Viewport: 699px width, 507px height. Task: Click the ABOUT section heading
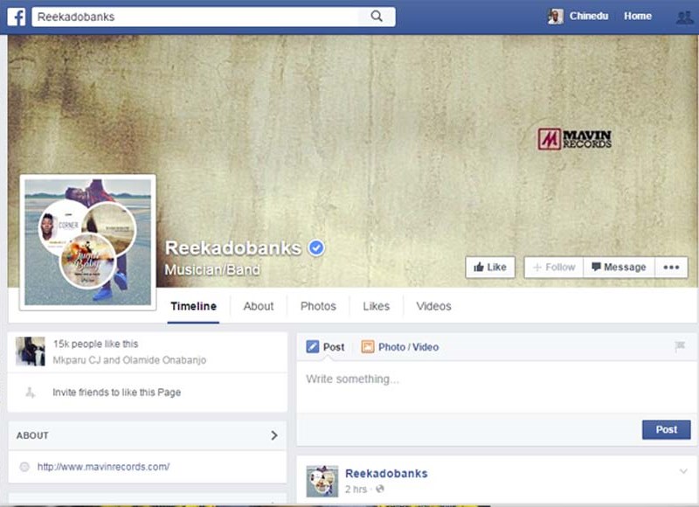pyautogui.click(x=32, y=435)
